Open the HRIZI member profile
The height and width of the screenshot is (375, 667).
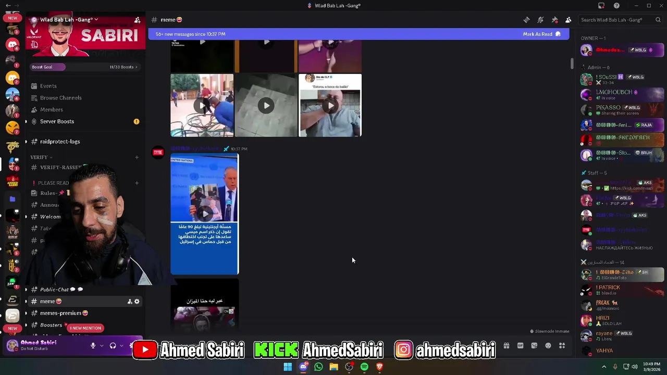click(622, 320)
